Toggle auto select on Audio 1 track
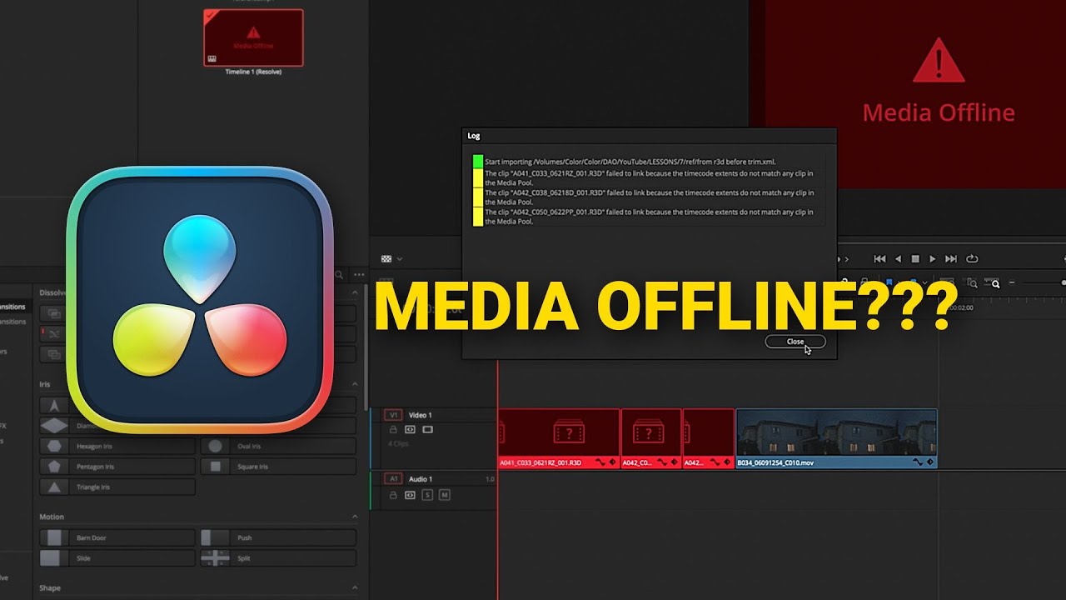Image resolution: width=1066 pixels, height=600 pixels. click(410, 495)
